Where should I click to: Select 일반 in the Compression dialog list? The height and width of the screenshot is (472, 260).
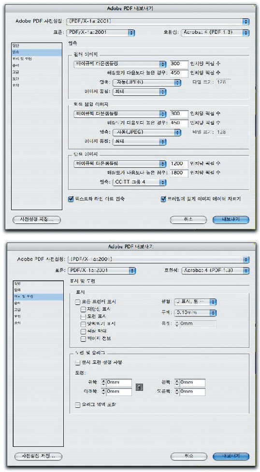(36, 45)
